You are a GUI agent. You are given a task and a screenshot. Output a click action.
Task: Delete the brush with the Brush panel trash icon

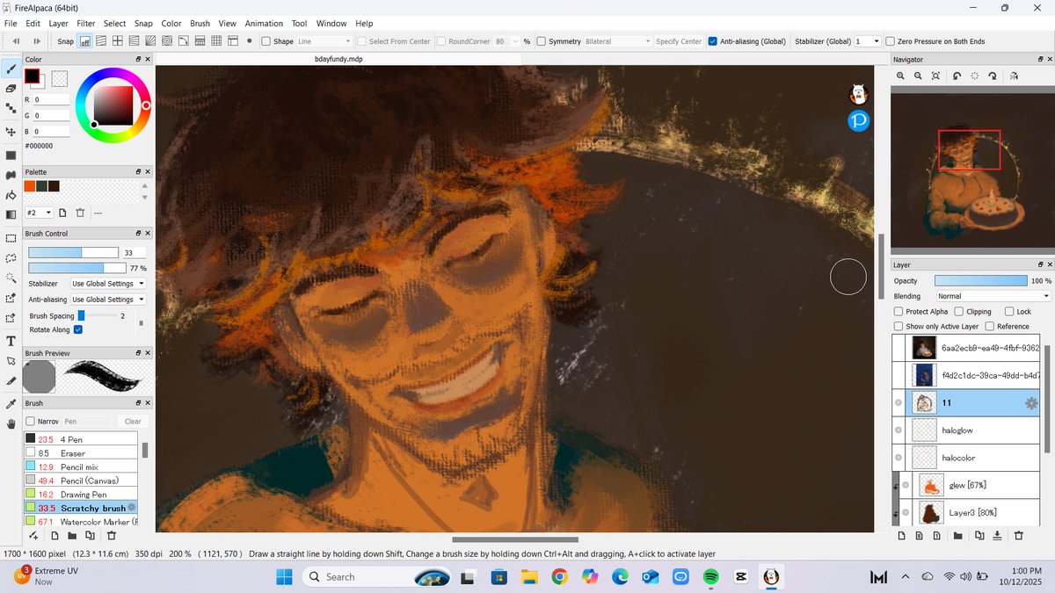pos(112,535)
